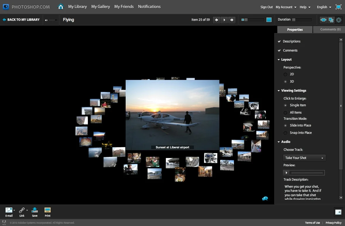Click the Photoshop.com logo icon
Viewport: 345px width, 226px height.
pyautogui.click(x=6, y=7)
